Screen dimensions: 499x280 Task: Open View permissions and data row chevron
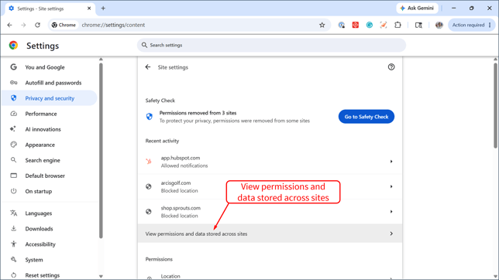(391, 234)
